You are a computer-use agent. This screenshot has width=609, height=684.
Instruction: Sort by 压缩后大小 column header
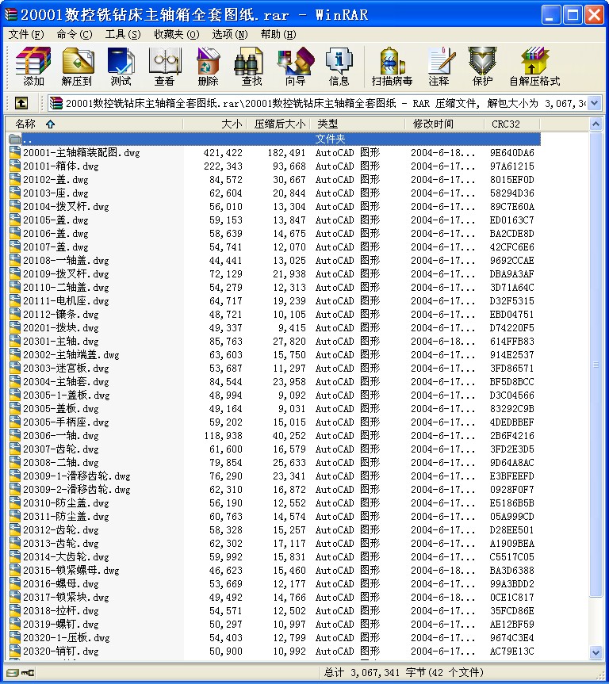tap(279, 124)
